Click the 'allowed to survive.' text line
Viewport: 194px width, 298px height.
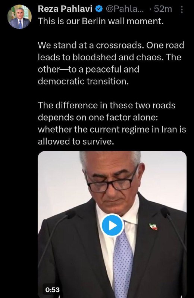(x=76, y=142)
